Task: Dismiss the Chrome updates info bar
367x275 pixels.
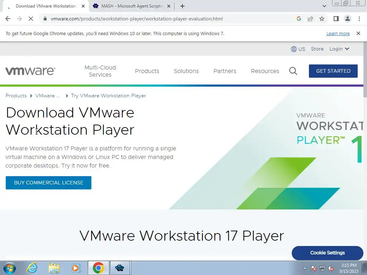Action: point(358,33)
